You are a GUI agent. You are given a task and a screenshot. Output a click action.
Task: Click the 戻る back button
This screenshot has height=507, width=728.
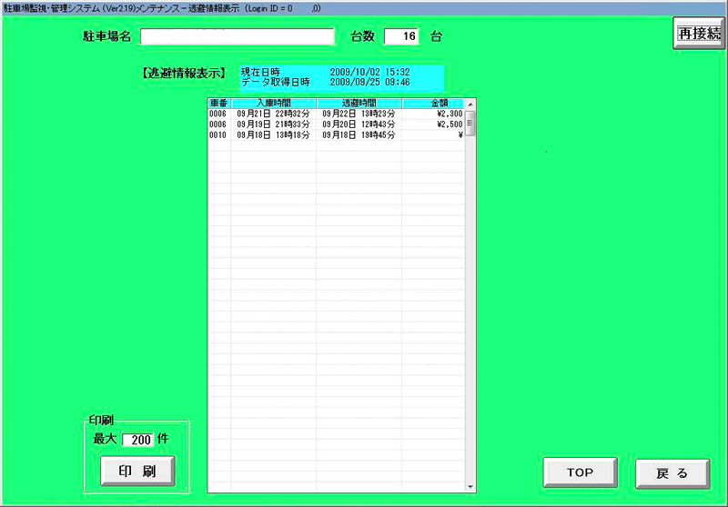(672, 472)
